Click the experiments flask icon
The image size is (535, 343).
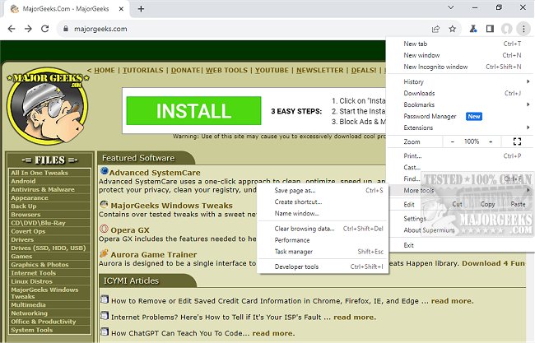coord(473,28)
